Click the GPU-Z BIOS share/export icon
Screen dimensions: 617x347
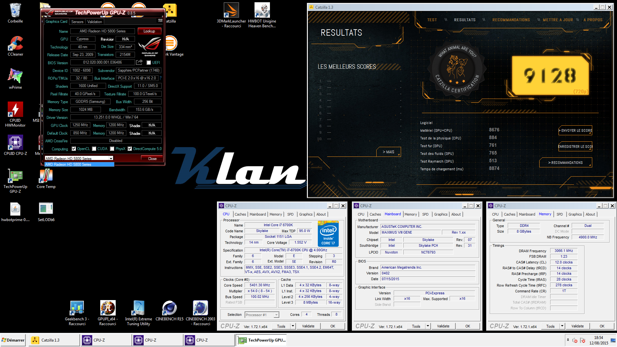click(x=139, y=62)
